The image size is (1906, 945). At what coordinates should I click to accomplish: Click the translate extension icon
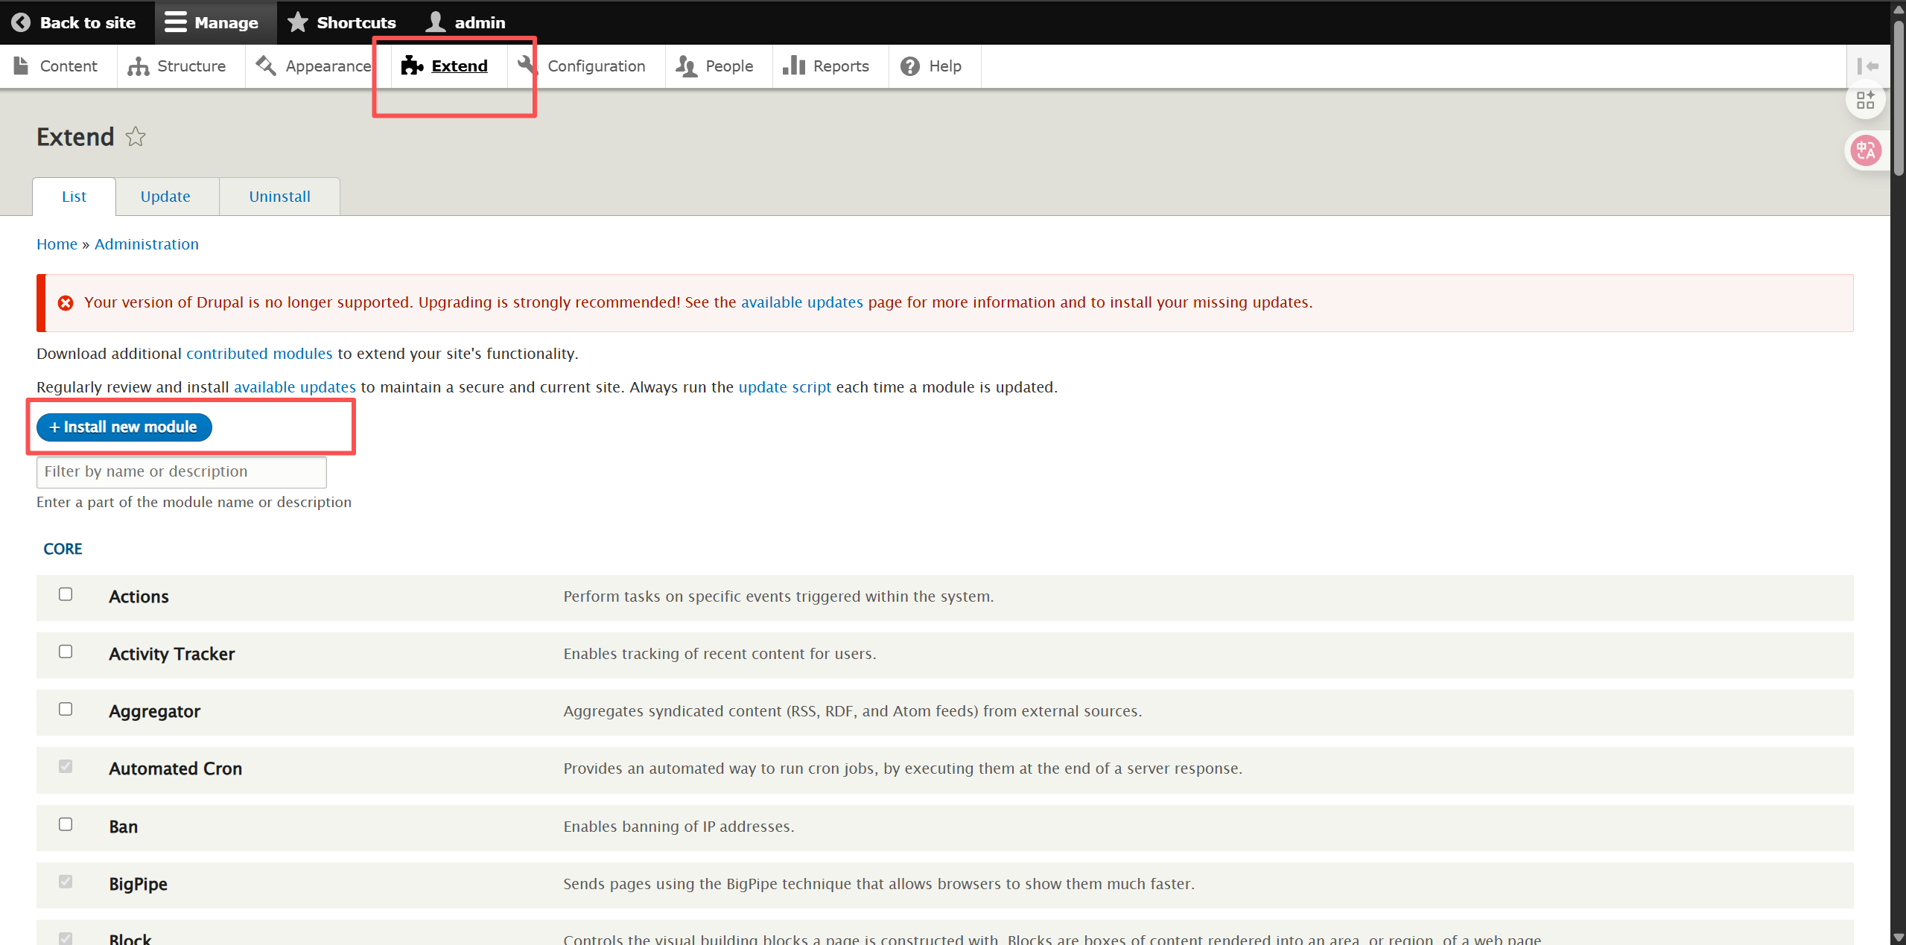click(1865, 150)
